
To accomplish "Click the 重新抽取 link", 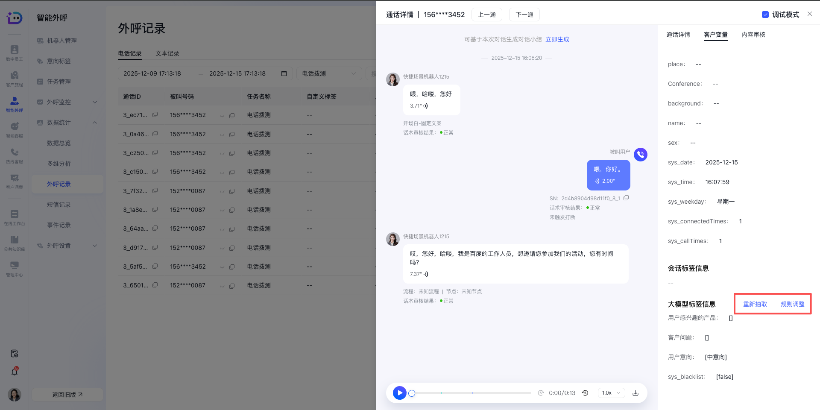I will 755,304.
